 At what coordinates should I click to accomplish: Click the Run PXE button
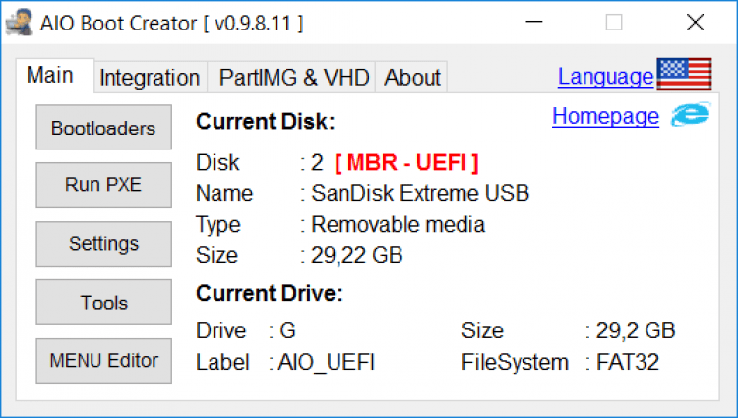pos(103,184)
